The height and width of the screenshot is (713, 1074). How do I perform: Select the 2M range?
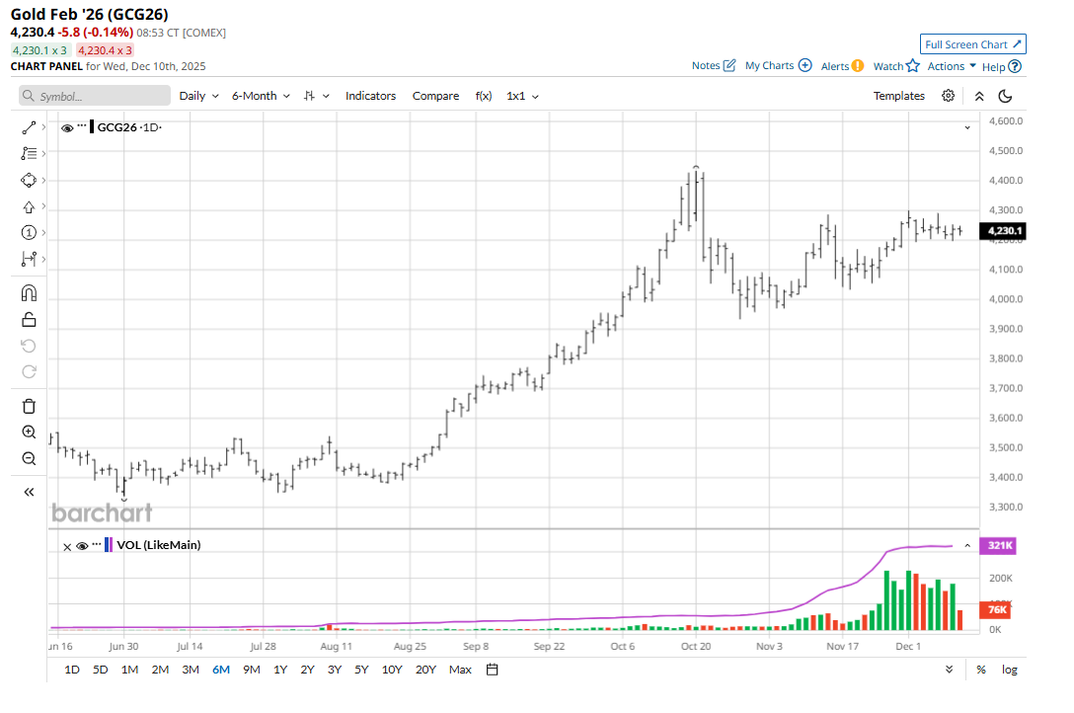click(160, 670)
